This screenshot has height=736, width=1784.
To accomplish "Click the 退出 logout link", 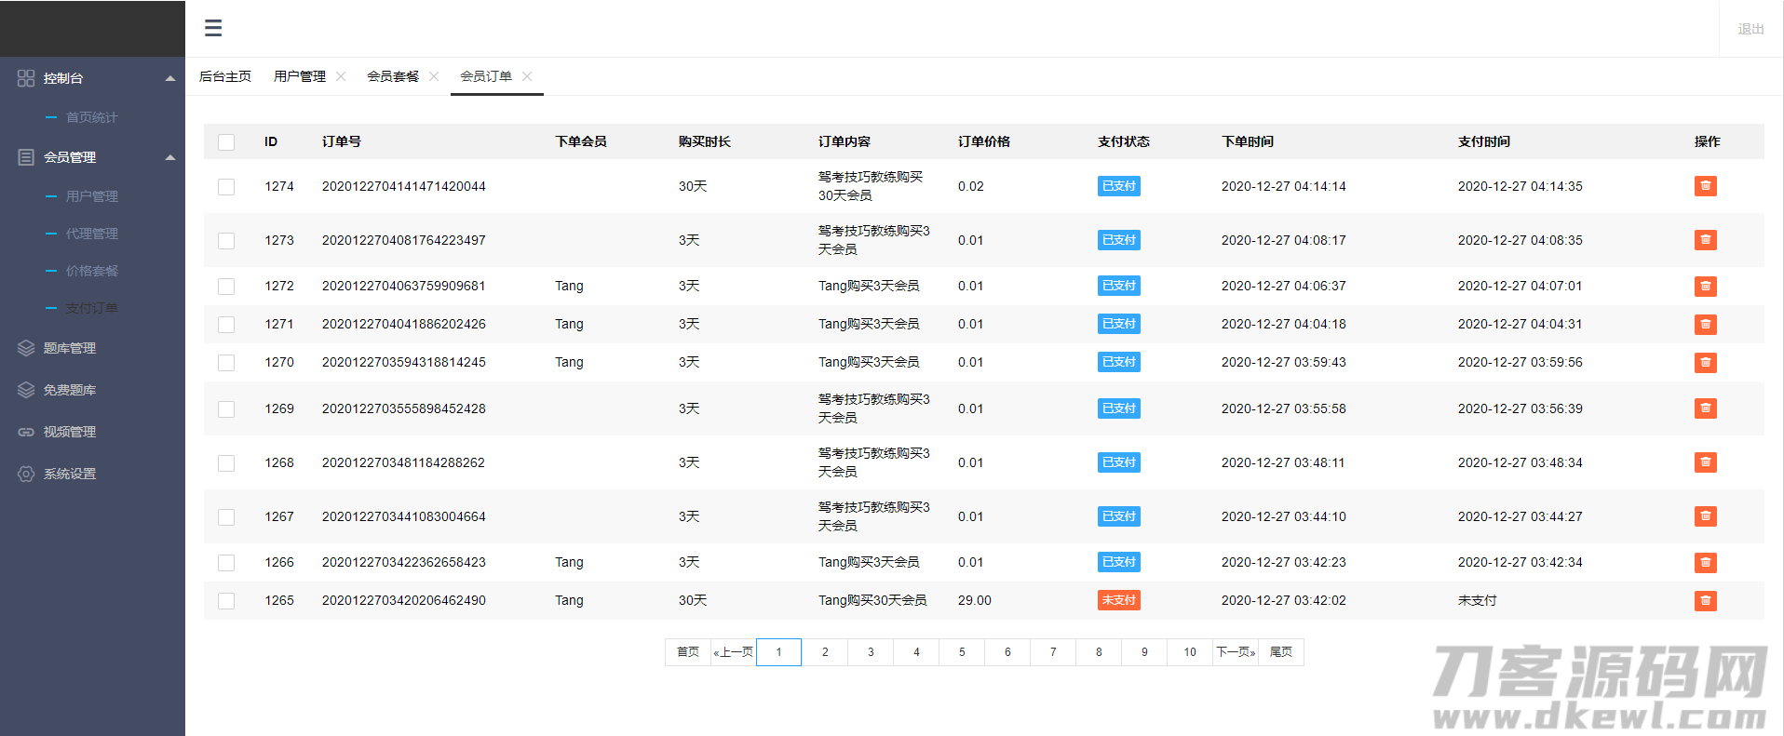I will [x=1751, y=29].
